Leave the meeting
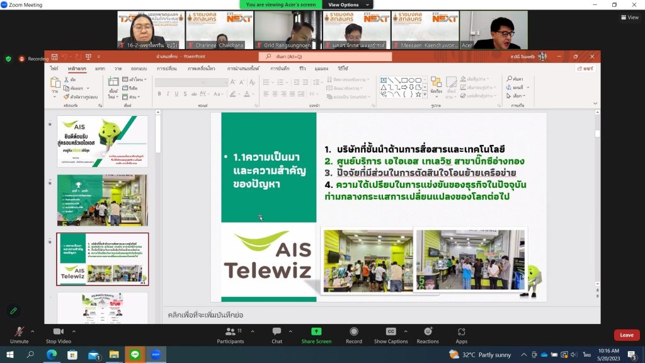 pyautogui.click(x=626, y=335)
